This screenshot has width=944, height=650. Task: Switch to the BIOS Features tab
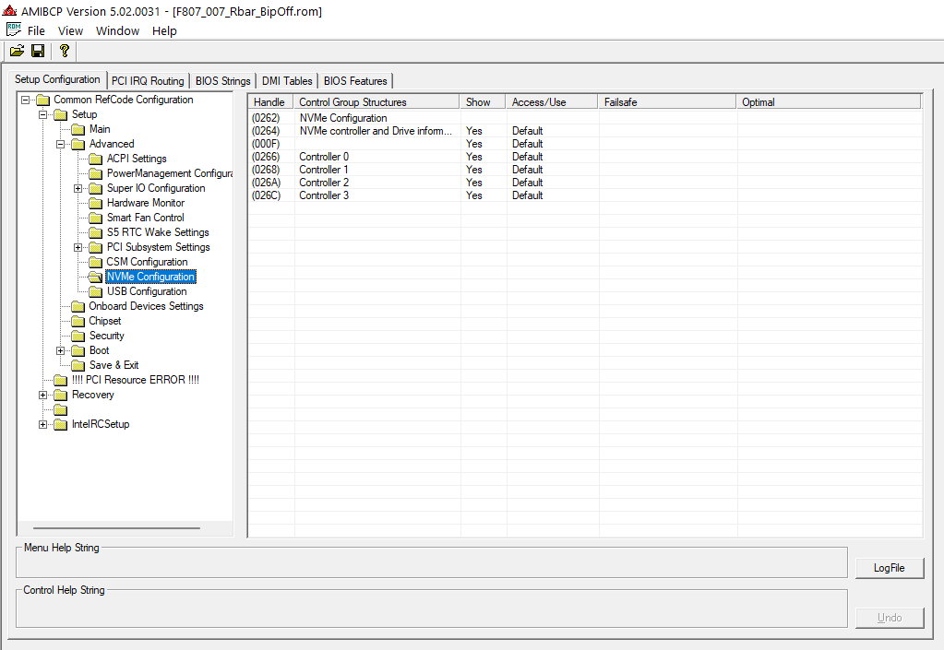[x=355, y=80]
